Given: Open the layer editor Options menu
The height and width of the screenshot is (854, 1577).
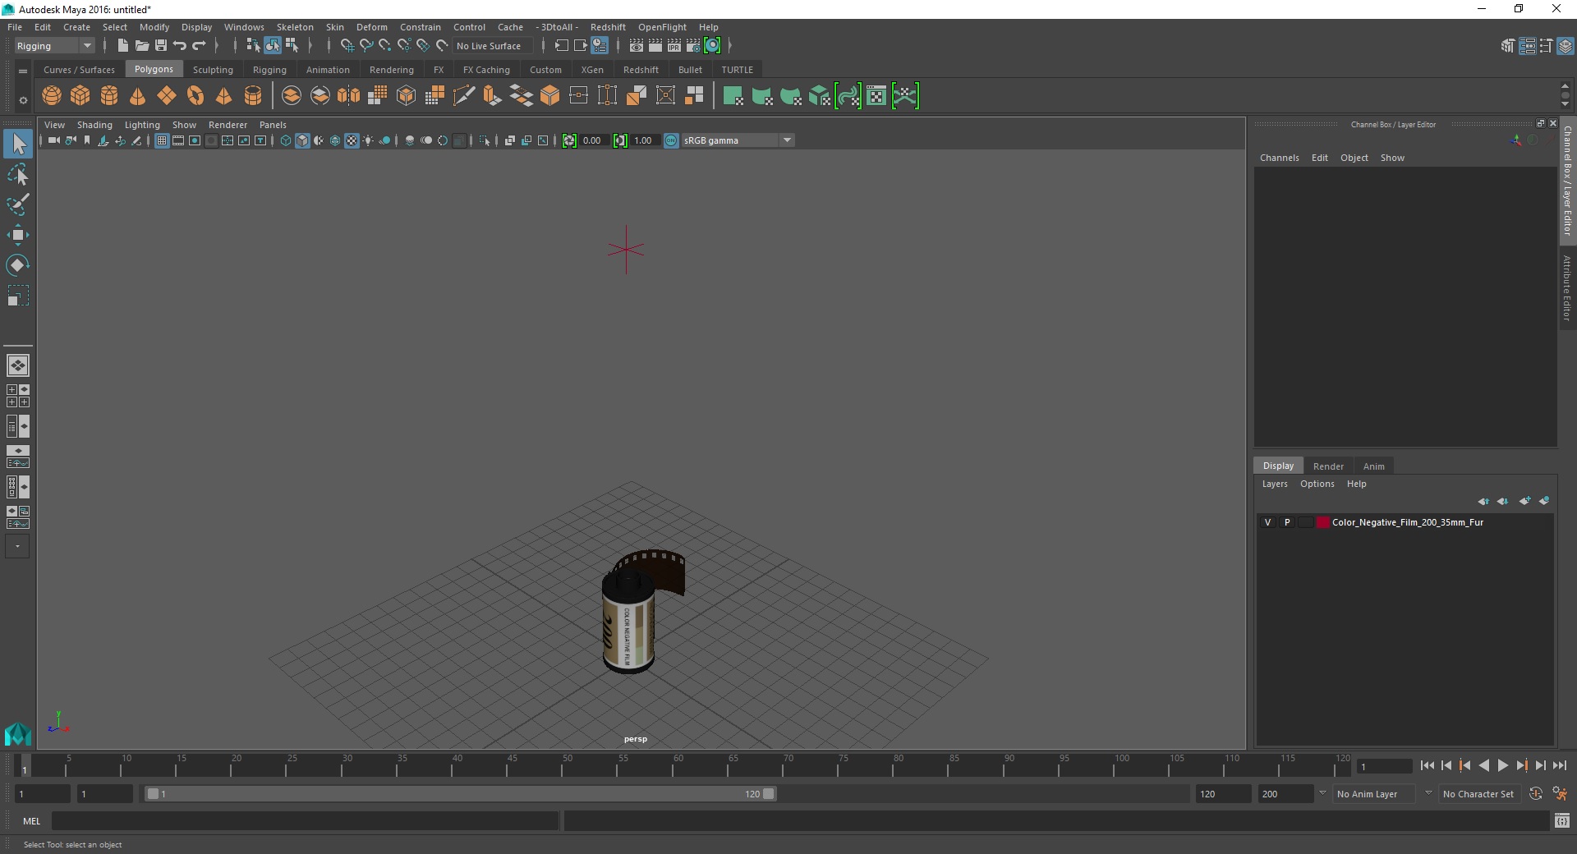Looking at the screenshot, I should click(1317, 484).
